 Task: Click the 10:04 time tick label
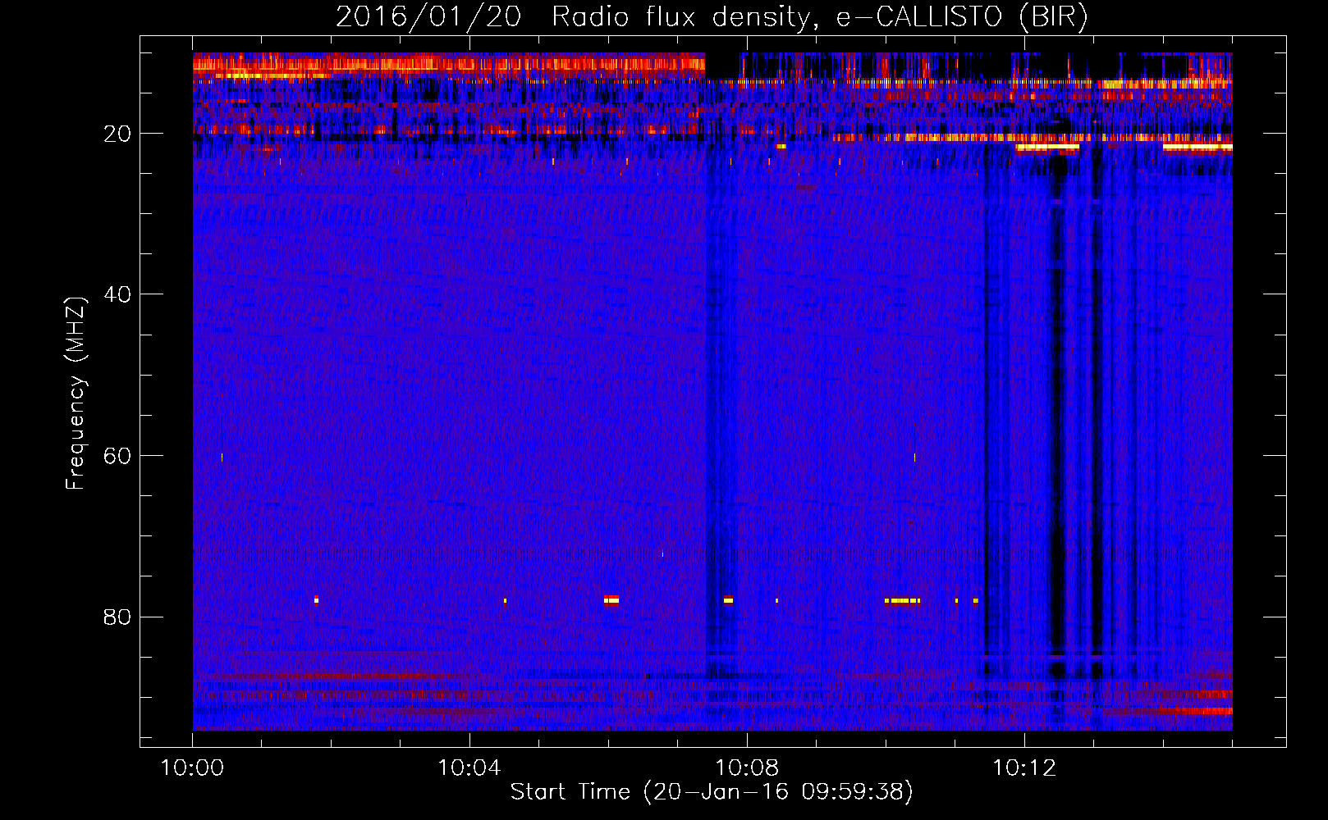[469, 768]
